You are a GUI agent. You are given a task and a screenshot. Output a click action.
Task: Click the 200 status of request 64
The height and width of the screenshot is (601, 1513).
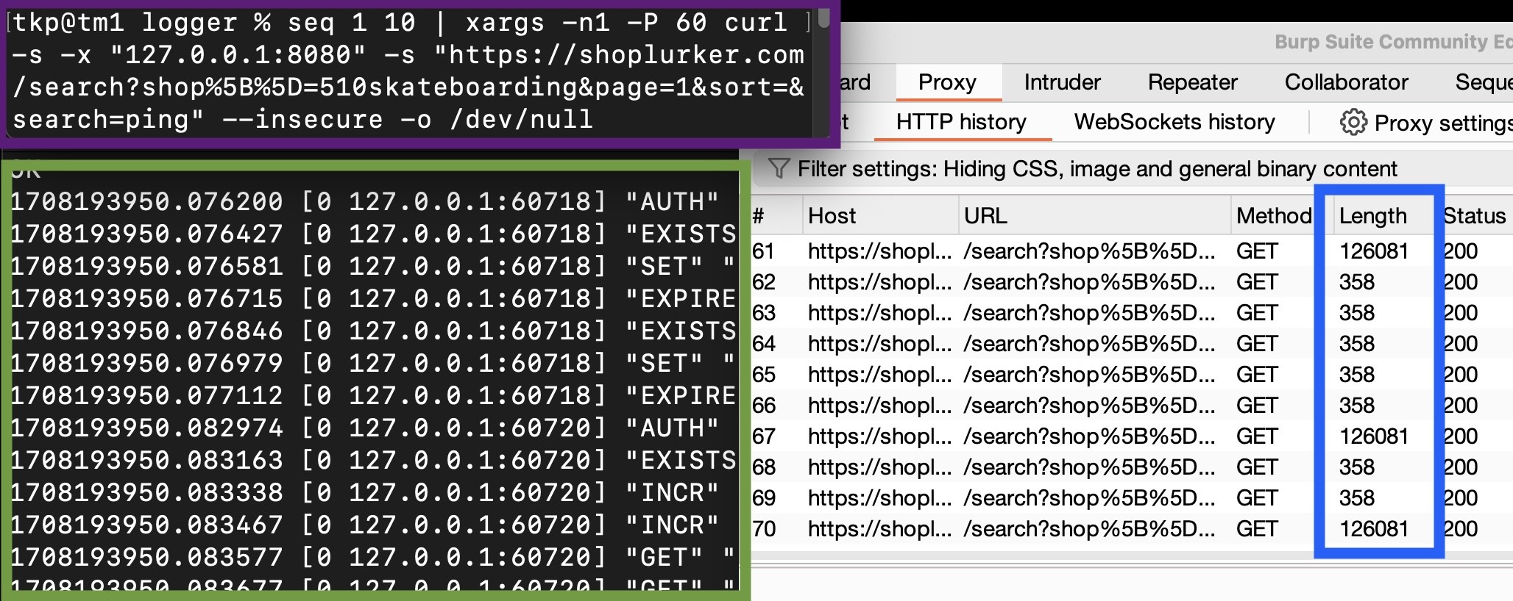[1461, 344]
